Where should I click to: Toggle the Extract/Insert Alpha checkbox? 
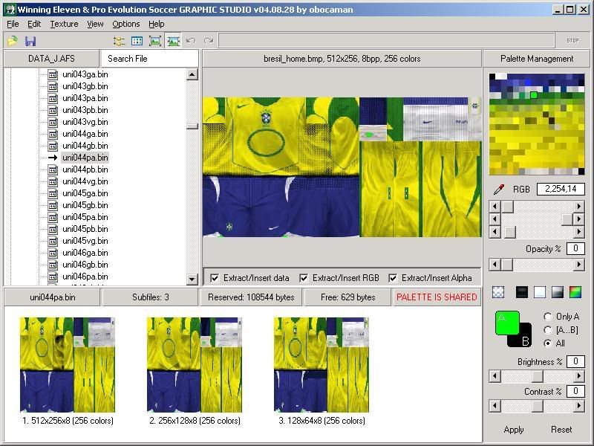click(393, 278)
